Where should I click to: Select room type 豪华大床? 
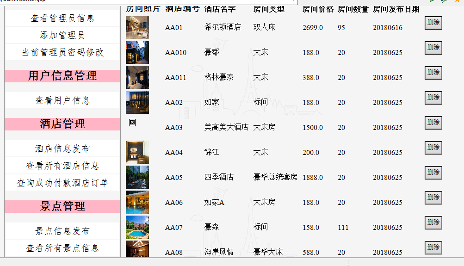[268, 252]
